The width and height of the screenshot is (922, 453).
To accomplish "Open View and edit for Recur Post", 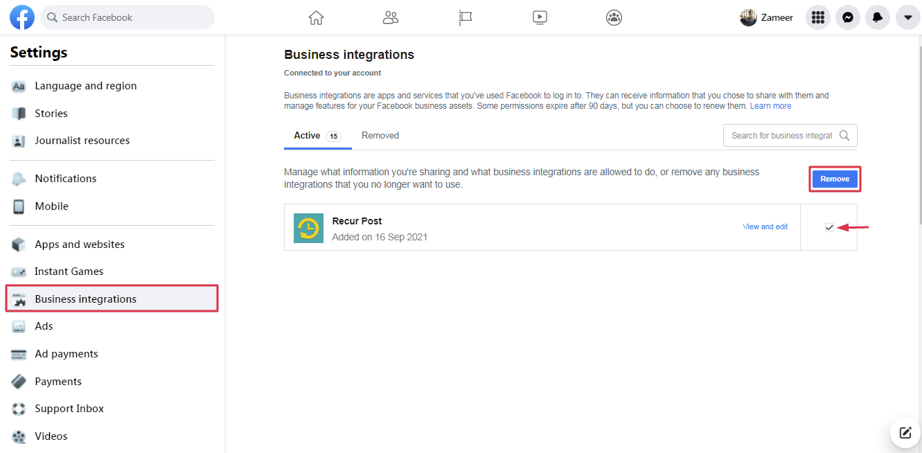I will point(765,226).
